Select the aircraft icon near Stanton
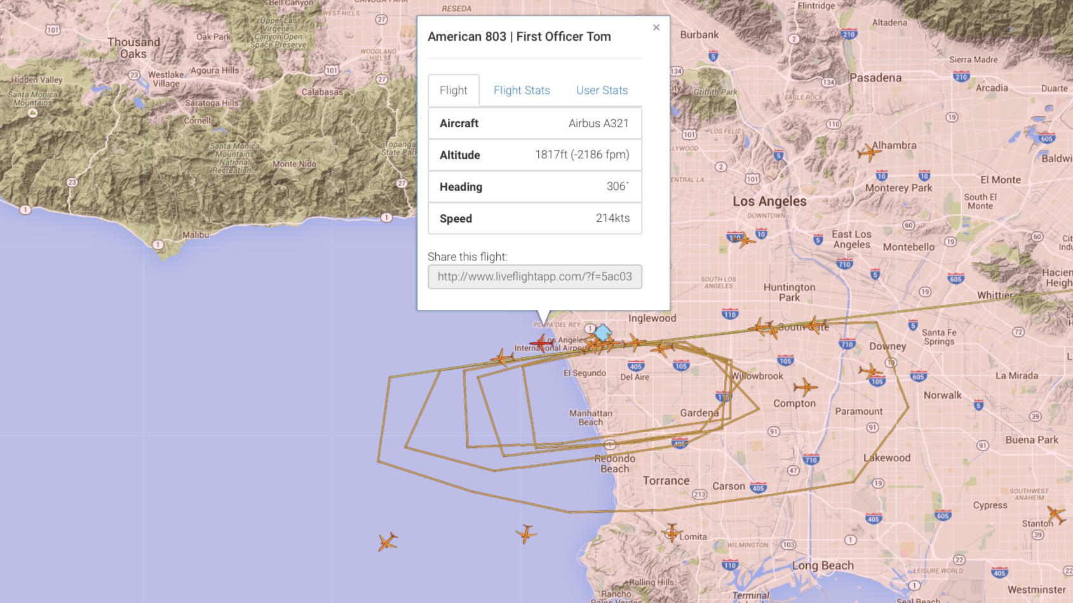 click(1056, 515)
